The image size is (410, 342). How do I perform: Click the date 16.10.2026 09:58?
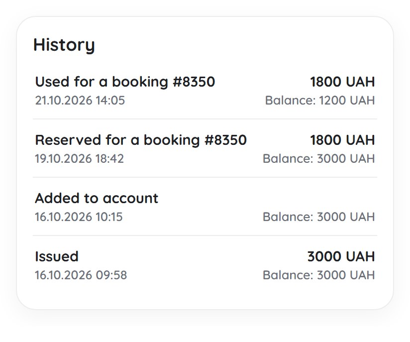pos(81,275)
